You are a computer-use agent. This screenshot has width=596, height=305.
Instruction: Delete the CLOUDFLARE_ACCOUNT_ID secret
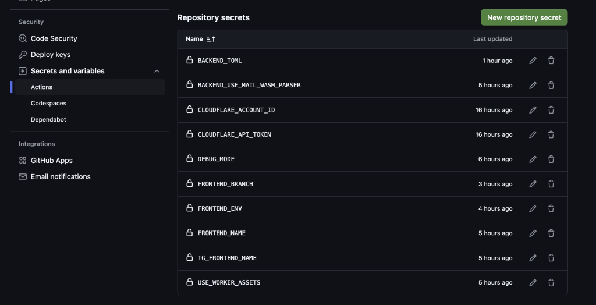pos(551,110)
